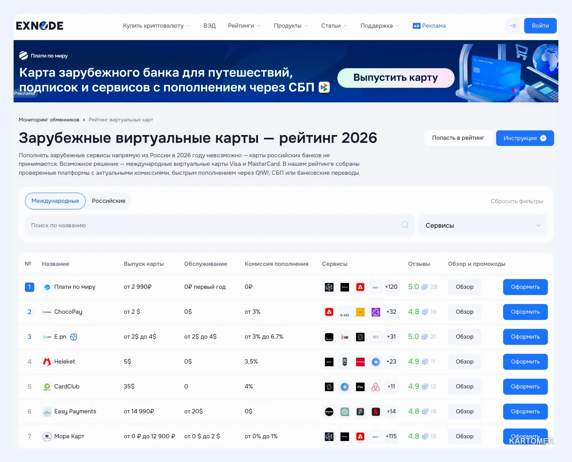Screen dimensions: 572x462
Task: Go to the ВЭД menu item
Action: click(x=209, y=26)
